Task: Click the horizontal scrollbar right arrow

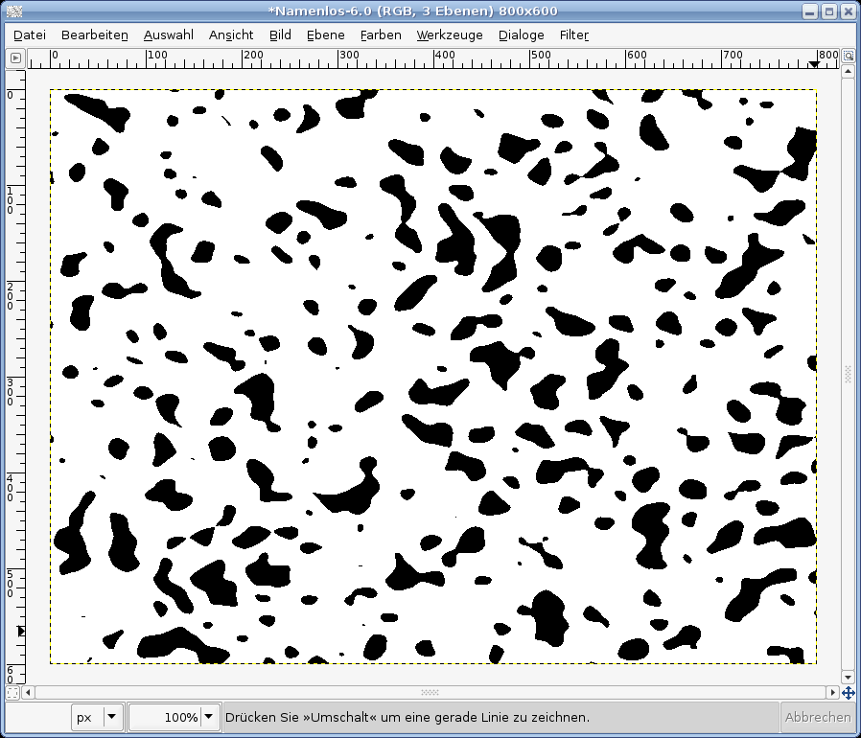Action: (833, 692)
